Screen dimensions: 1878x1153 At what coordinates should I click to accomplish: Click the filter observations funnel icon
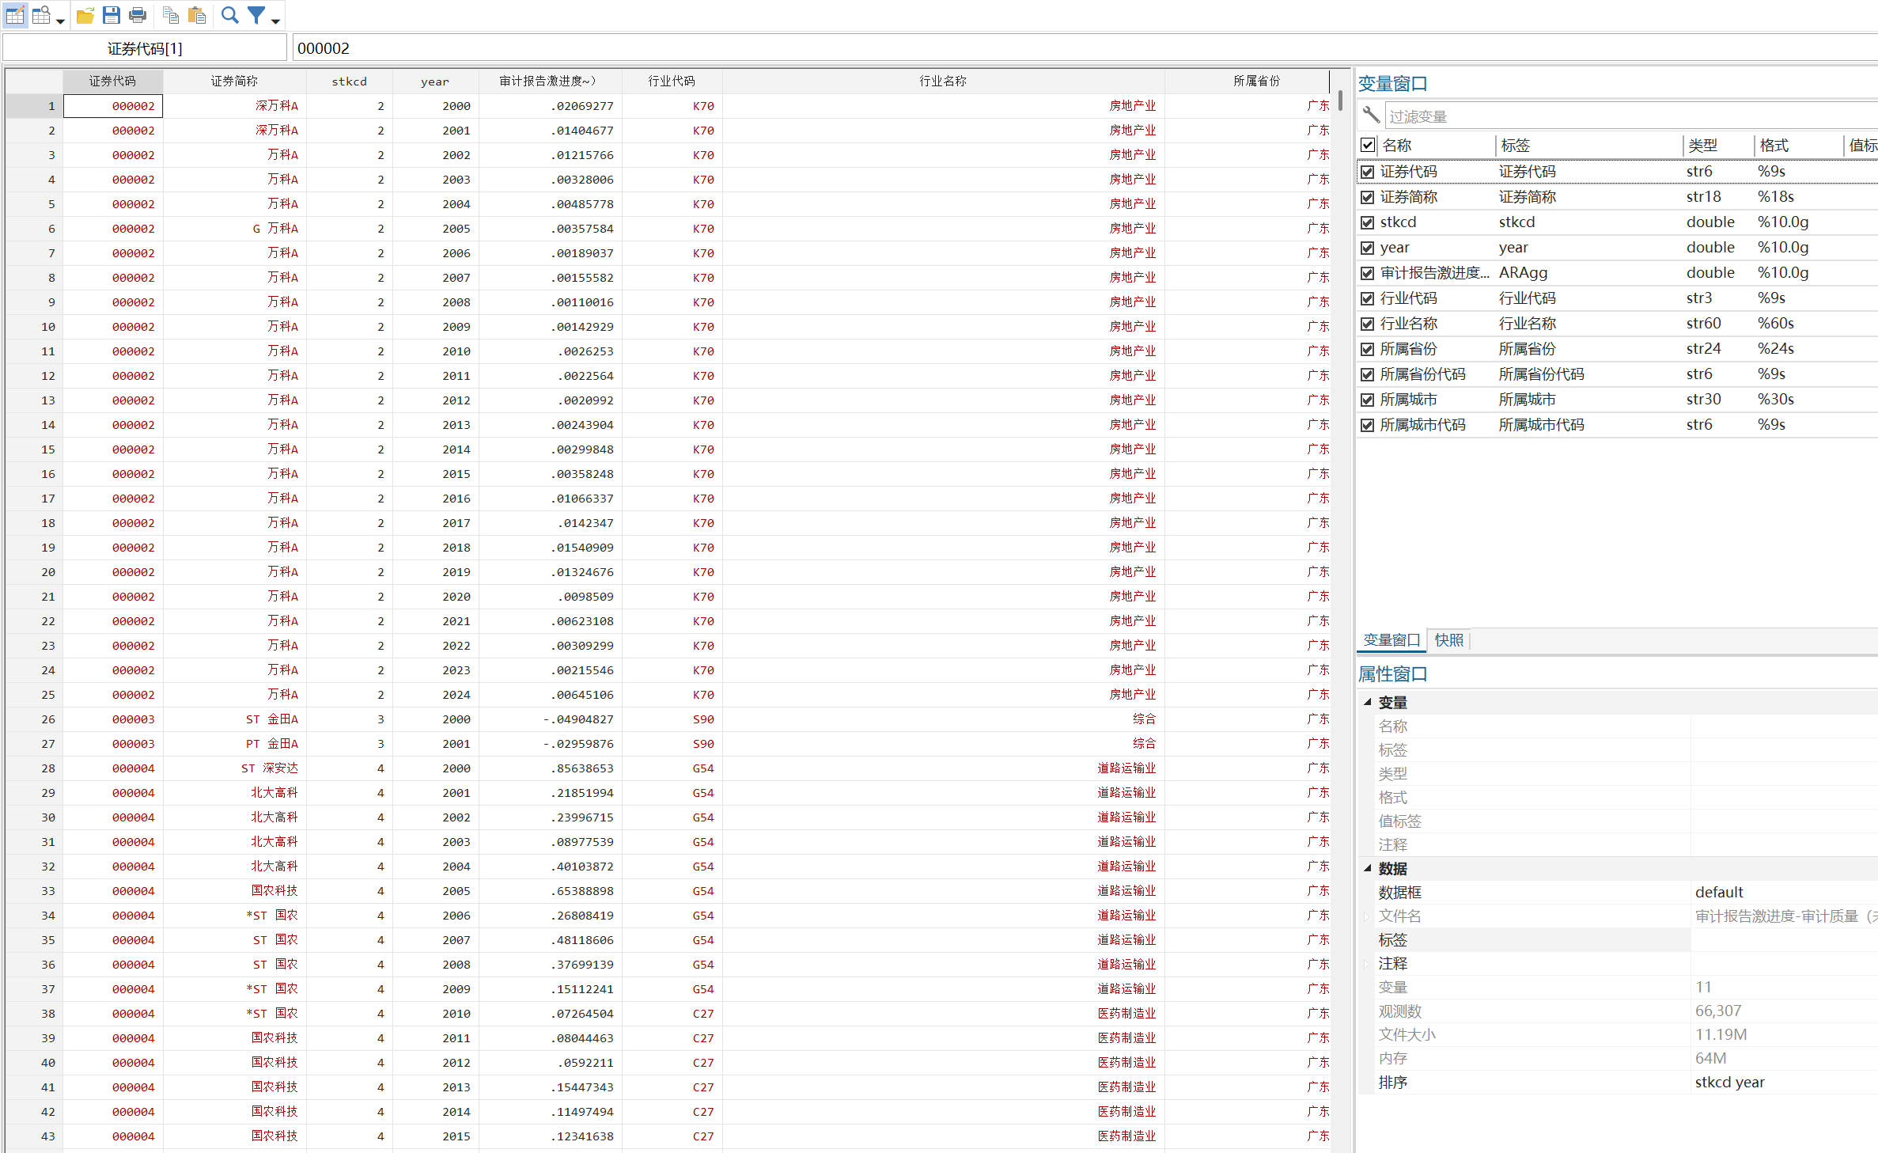coord(256,15)
